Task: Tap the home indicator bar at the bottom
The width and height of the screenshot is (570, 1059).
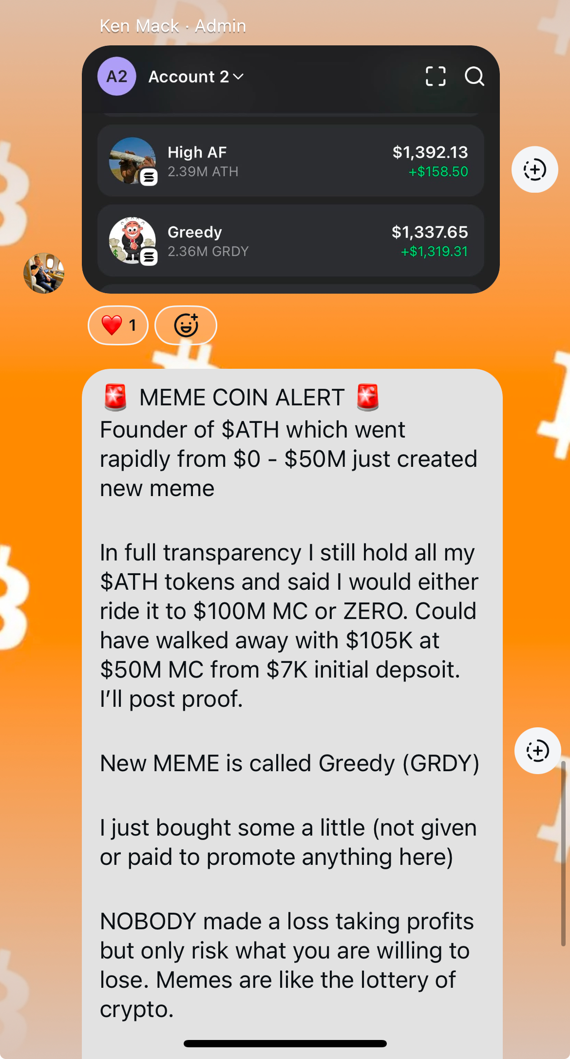Action: coord(285,1043)
